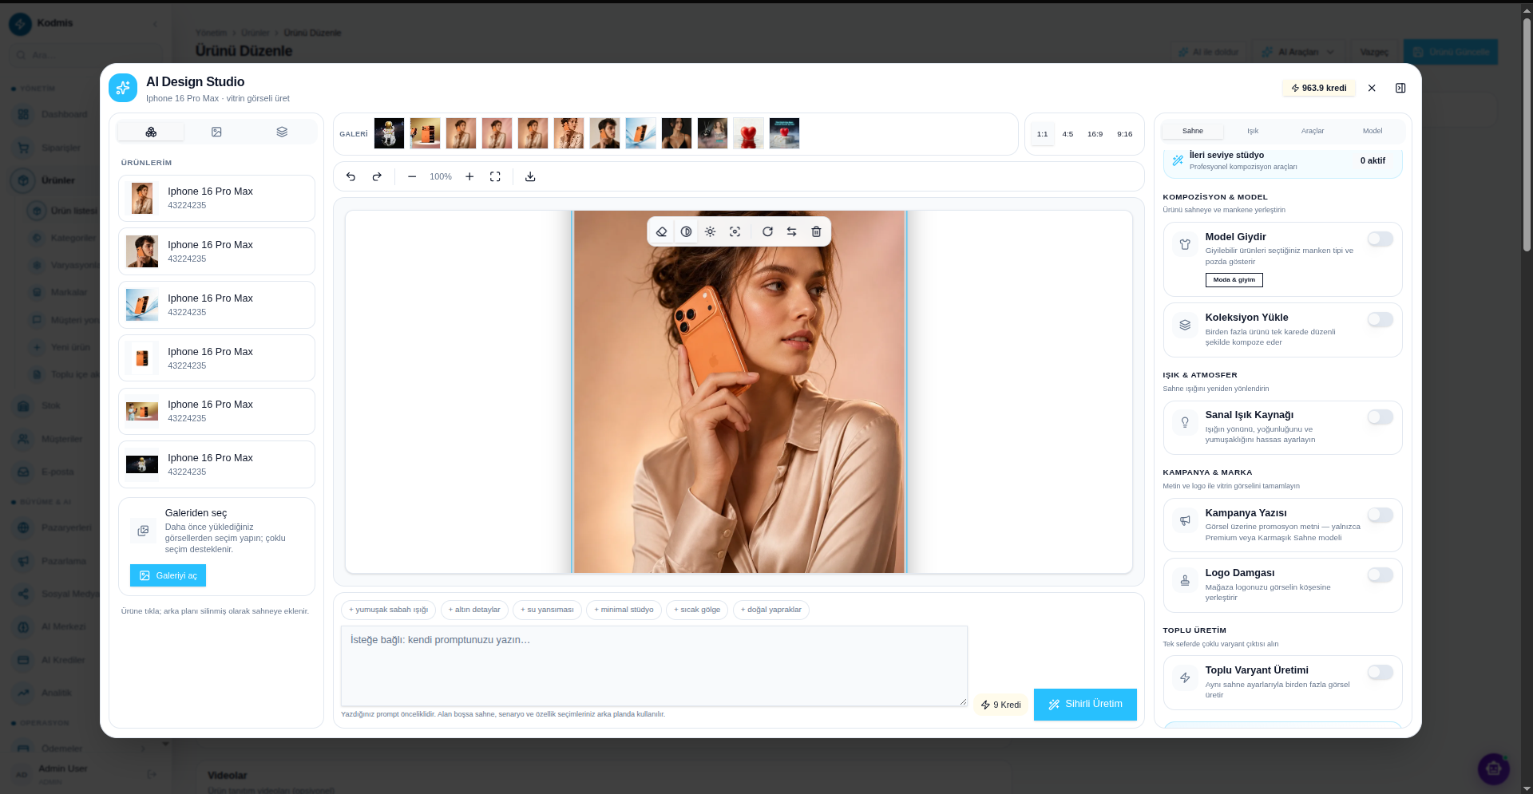Image resolution: width=1533 pixels, height=794 pixels.
Task: Click the Galeriyi aç button
Action: coord(168,575)
